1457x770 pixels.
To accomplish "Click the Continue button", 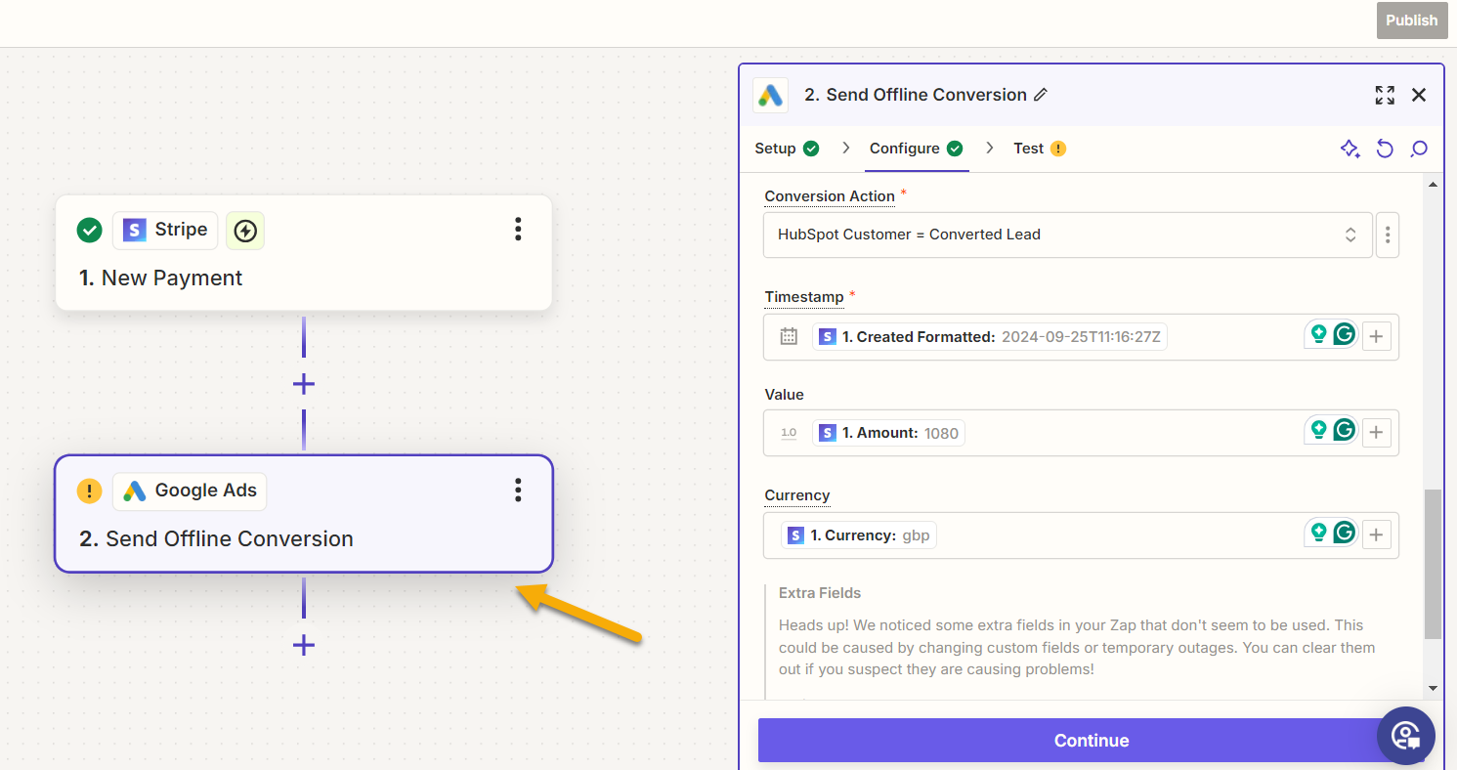I will [1091, 741].
